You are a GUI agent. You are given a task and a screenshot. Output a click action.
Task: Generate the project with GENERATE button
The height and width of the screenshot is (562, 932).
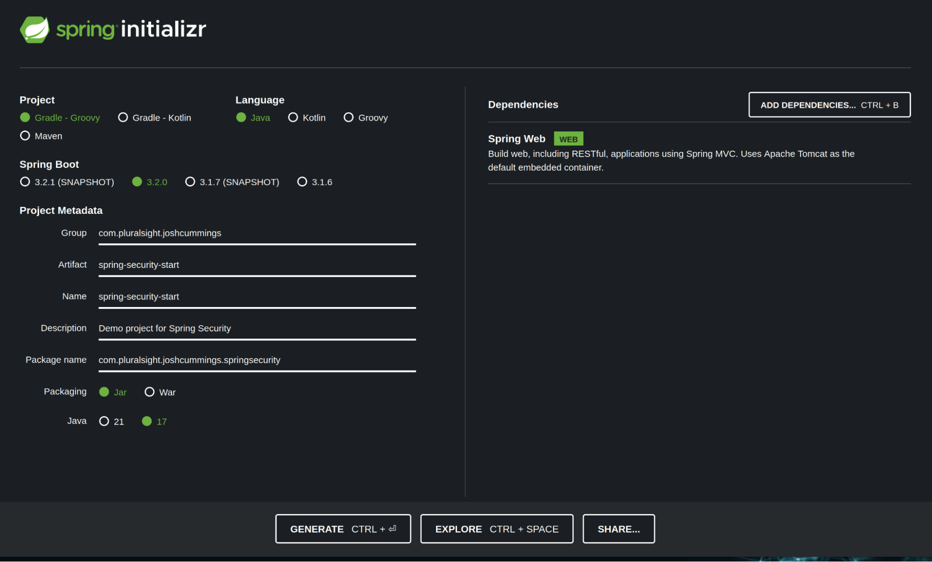343,529
